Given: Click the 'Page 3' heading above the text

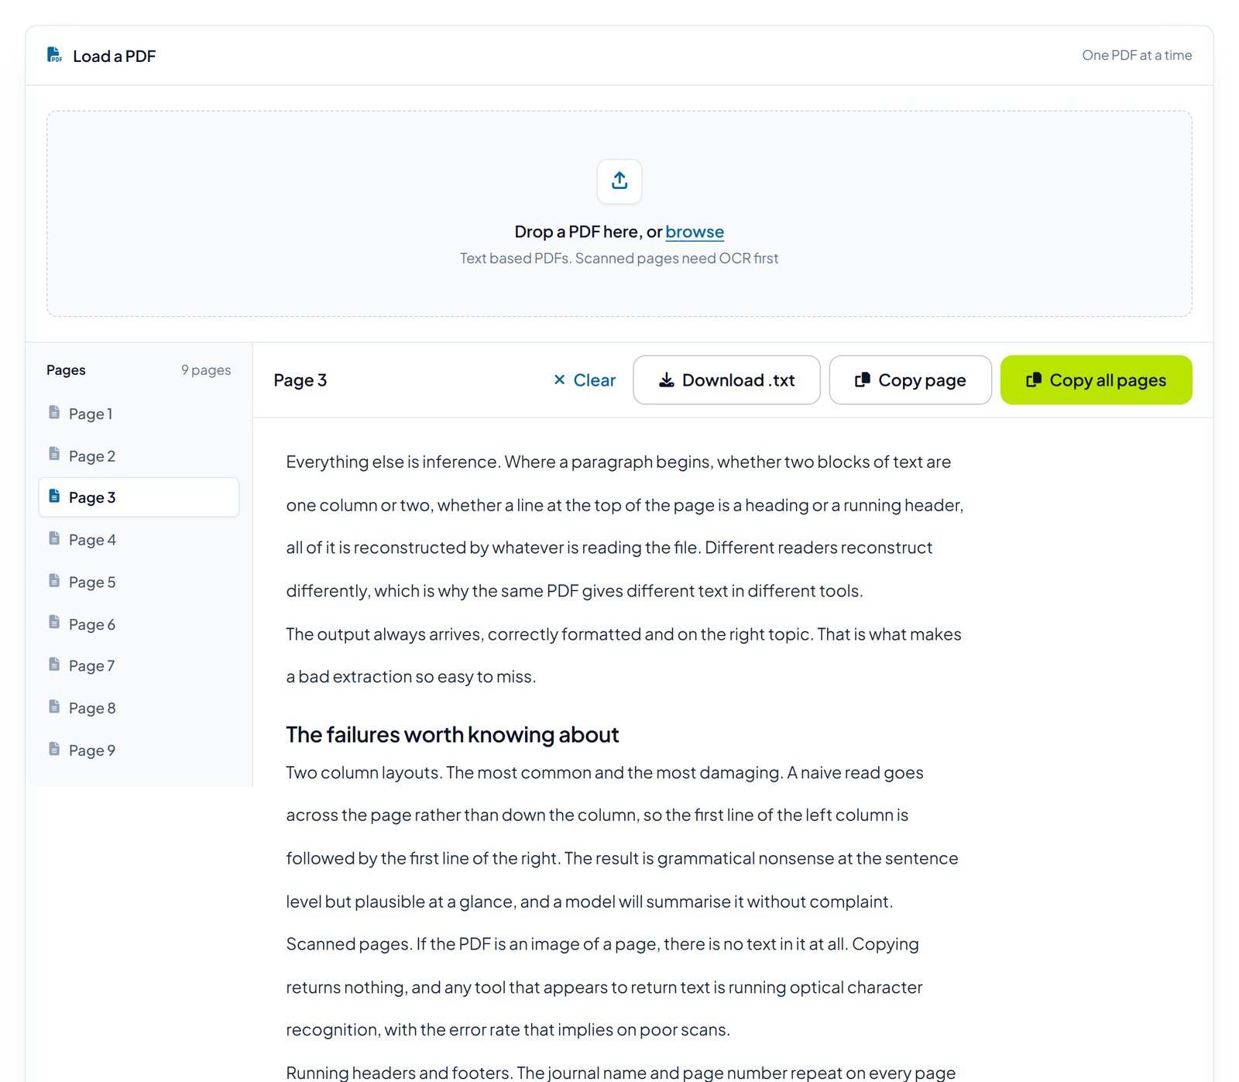Looking at the screenshot, I should (x=300, y=380).
